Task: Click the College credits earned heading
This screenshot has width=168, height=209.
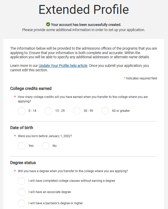Action: [x=31, y=88]
